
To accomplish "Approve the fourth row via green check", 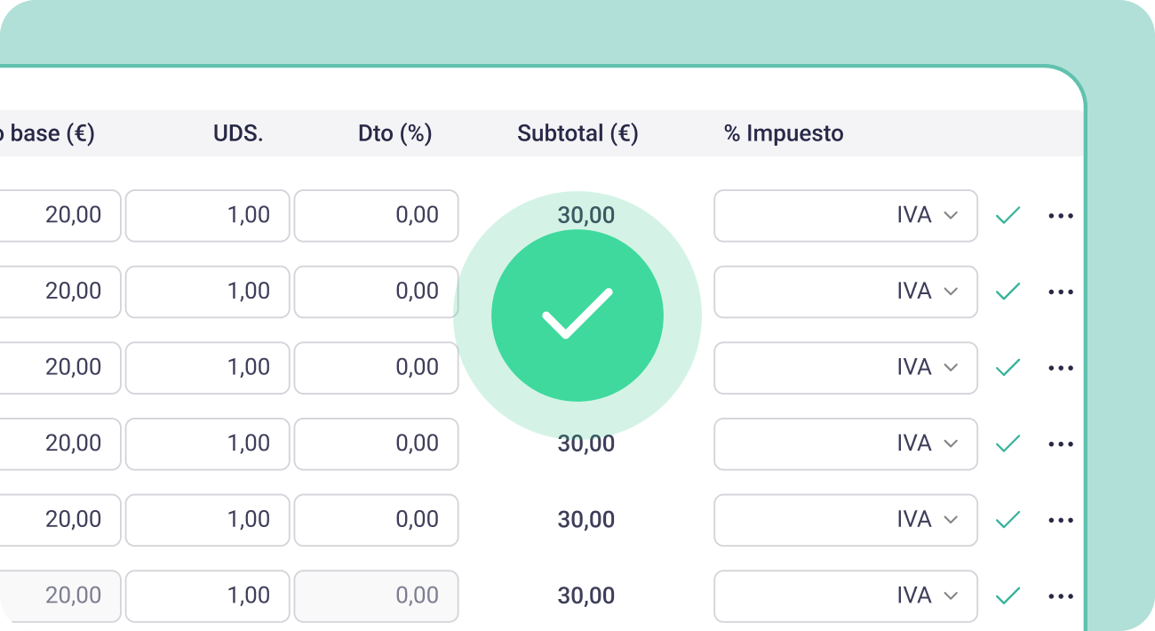I will (x=1008, y=443).
